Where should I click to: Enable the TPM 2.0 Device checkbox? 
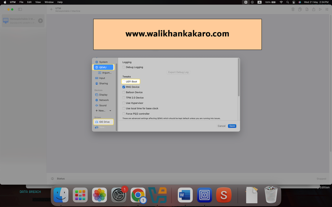click(x=124, y=98)
